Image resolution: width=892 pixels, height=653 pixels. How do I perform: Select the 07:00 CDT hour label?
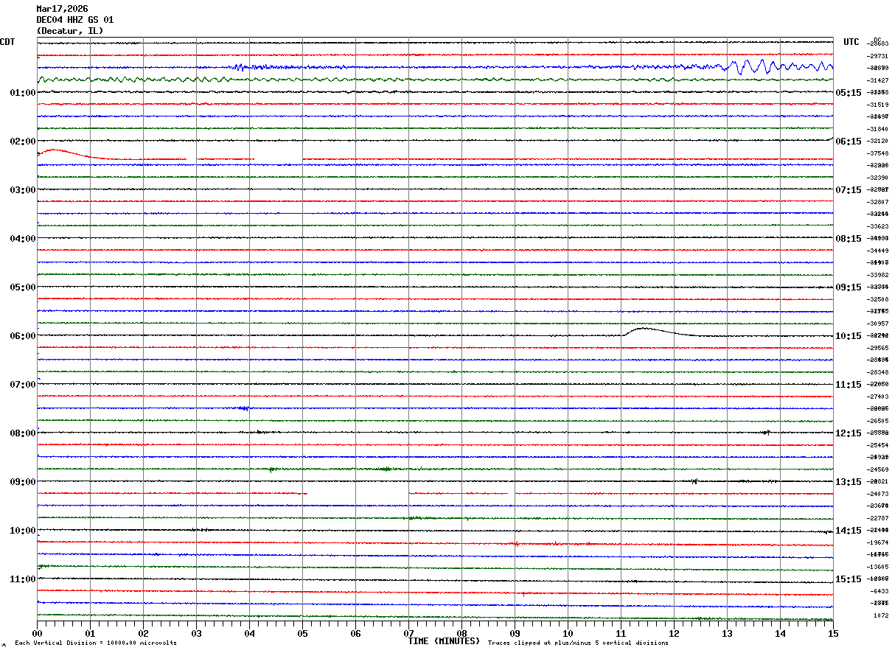[x=23, y=385]
